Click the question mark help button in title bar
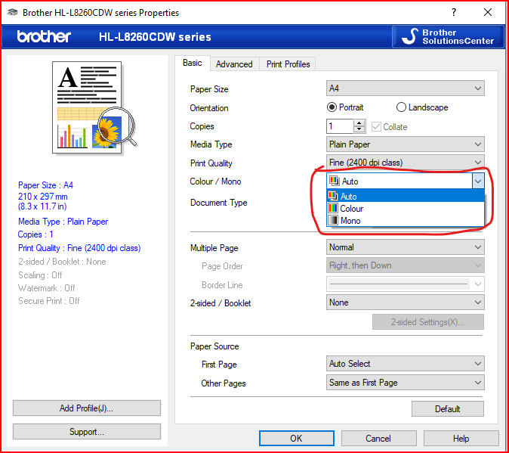509x453 pixels. (454, 12)
